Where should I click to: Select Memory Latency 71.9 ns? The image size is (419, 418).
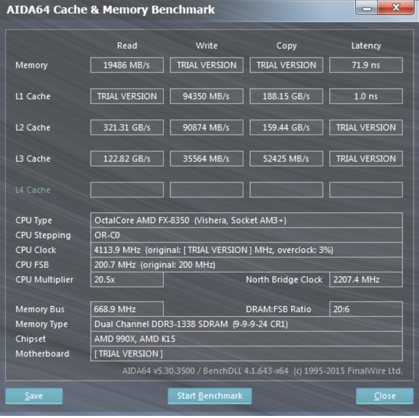tap(366, 65)
